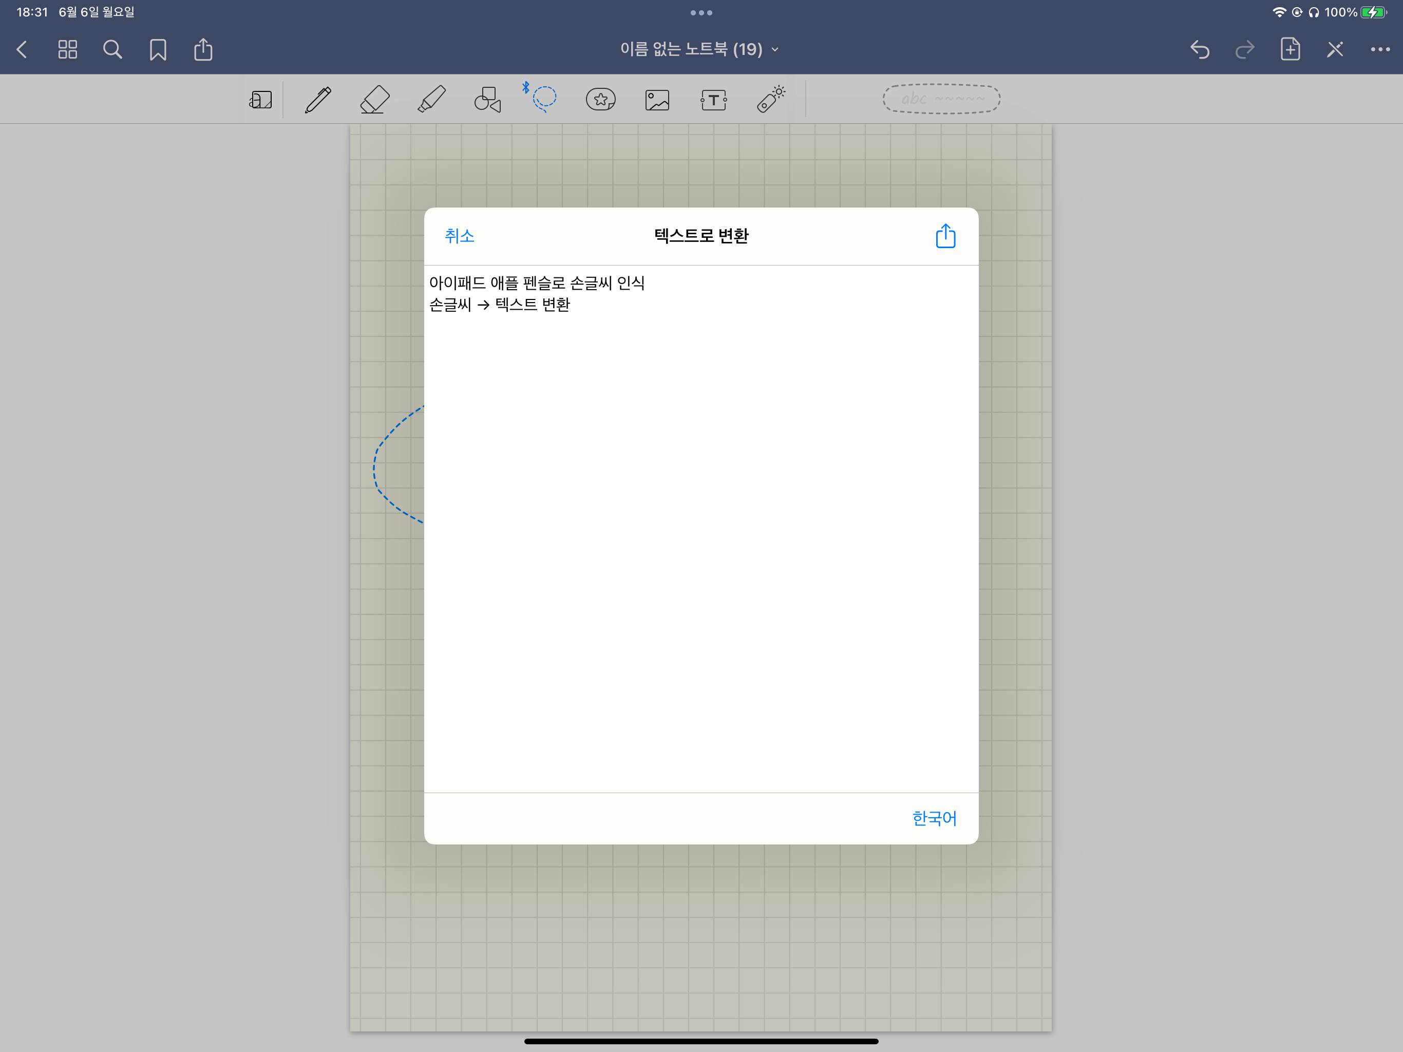Redo the last action
Screen dimensions: 1403x1052
[1244, 49]
